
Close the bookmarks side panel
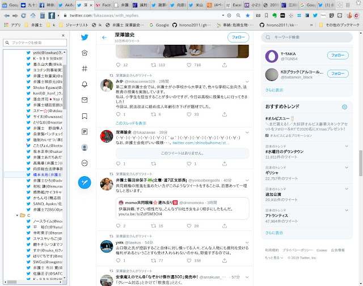[x=63, y=35]
